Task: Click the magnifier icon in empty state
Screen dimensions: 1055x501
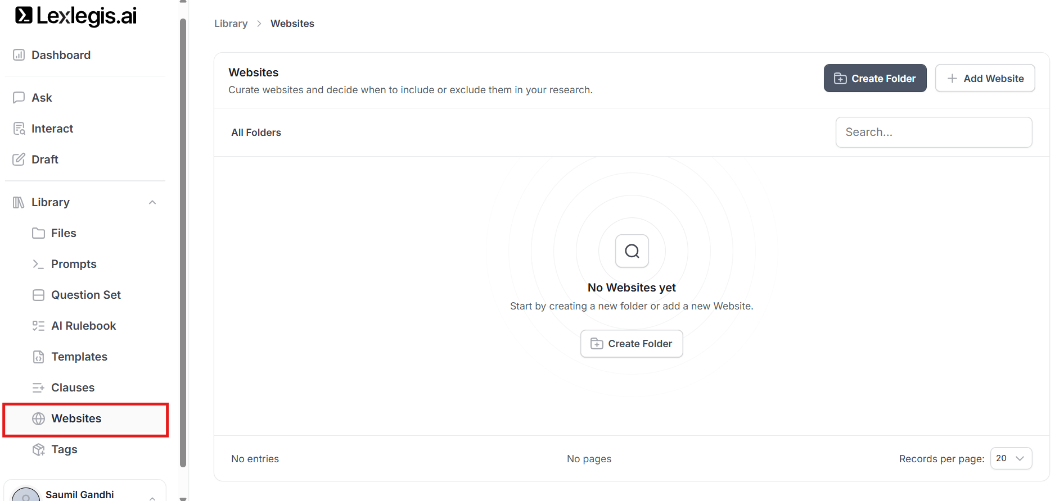Action: tap(632, 251)
